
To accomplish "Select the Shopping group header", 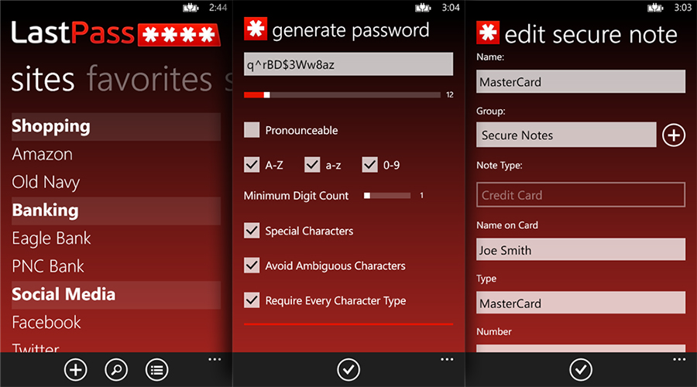I will (x=116, y=127).
